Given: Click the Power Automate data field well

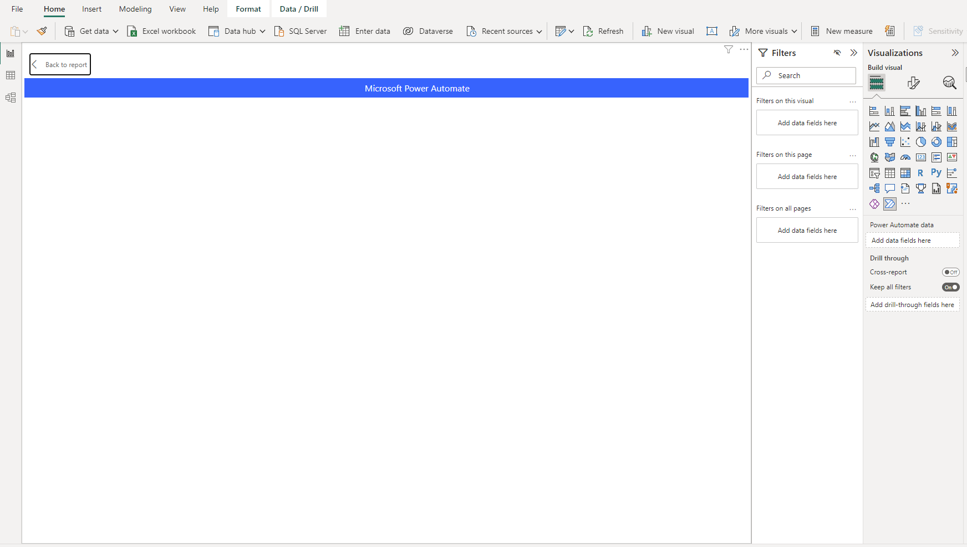Looking at the screenshot, I should pos(912,240).
